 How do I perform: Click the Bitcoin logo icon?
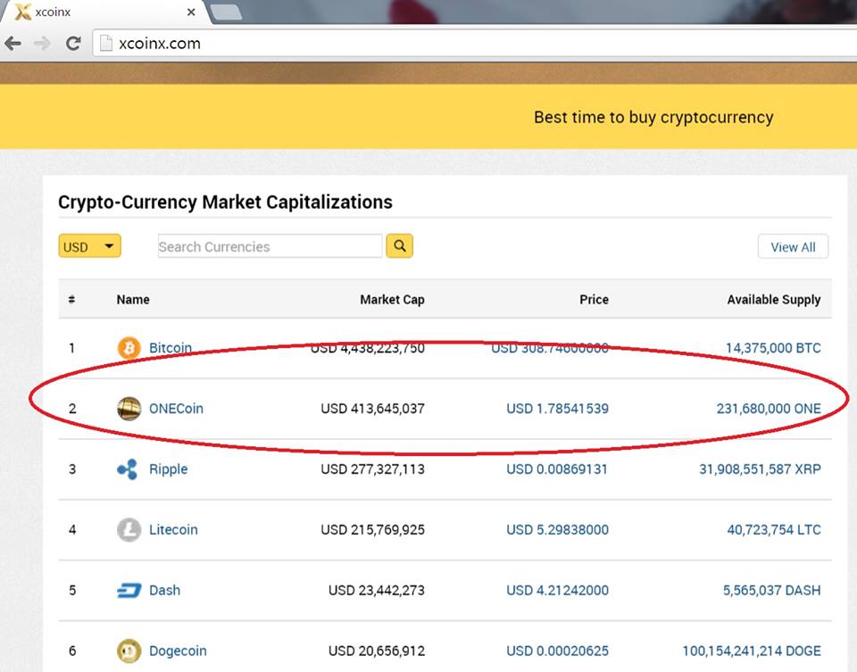pyautogui.click(x=129, y=348)
